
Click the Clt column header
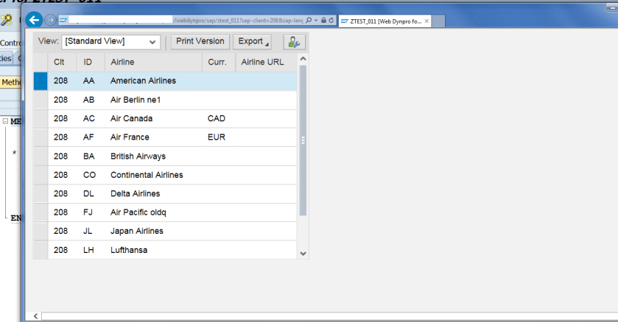click(x=63, y=62)
